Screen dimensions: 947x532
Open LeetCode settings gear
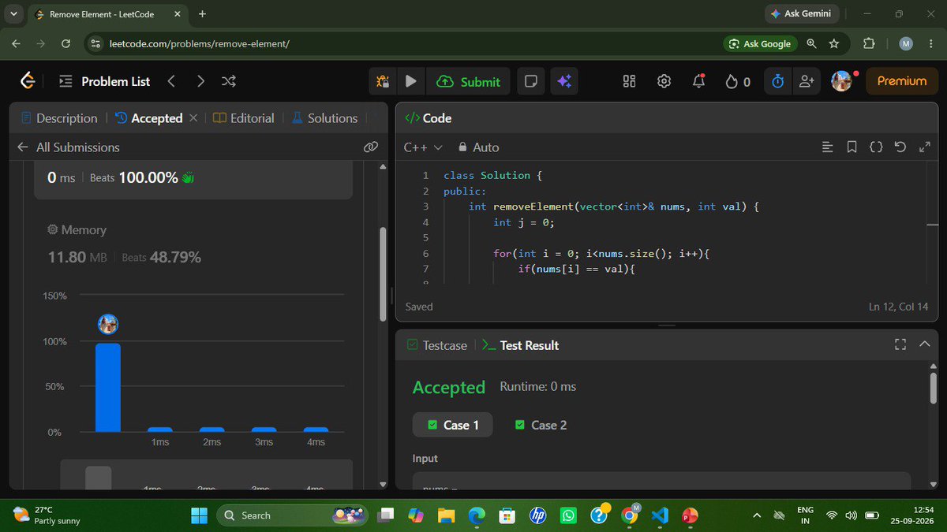coord(664,81)
